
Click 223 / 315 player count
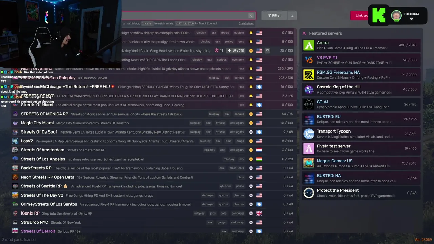coord(285,78)
